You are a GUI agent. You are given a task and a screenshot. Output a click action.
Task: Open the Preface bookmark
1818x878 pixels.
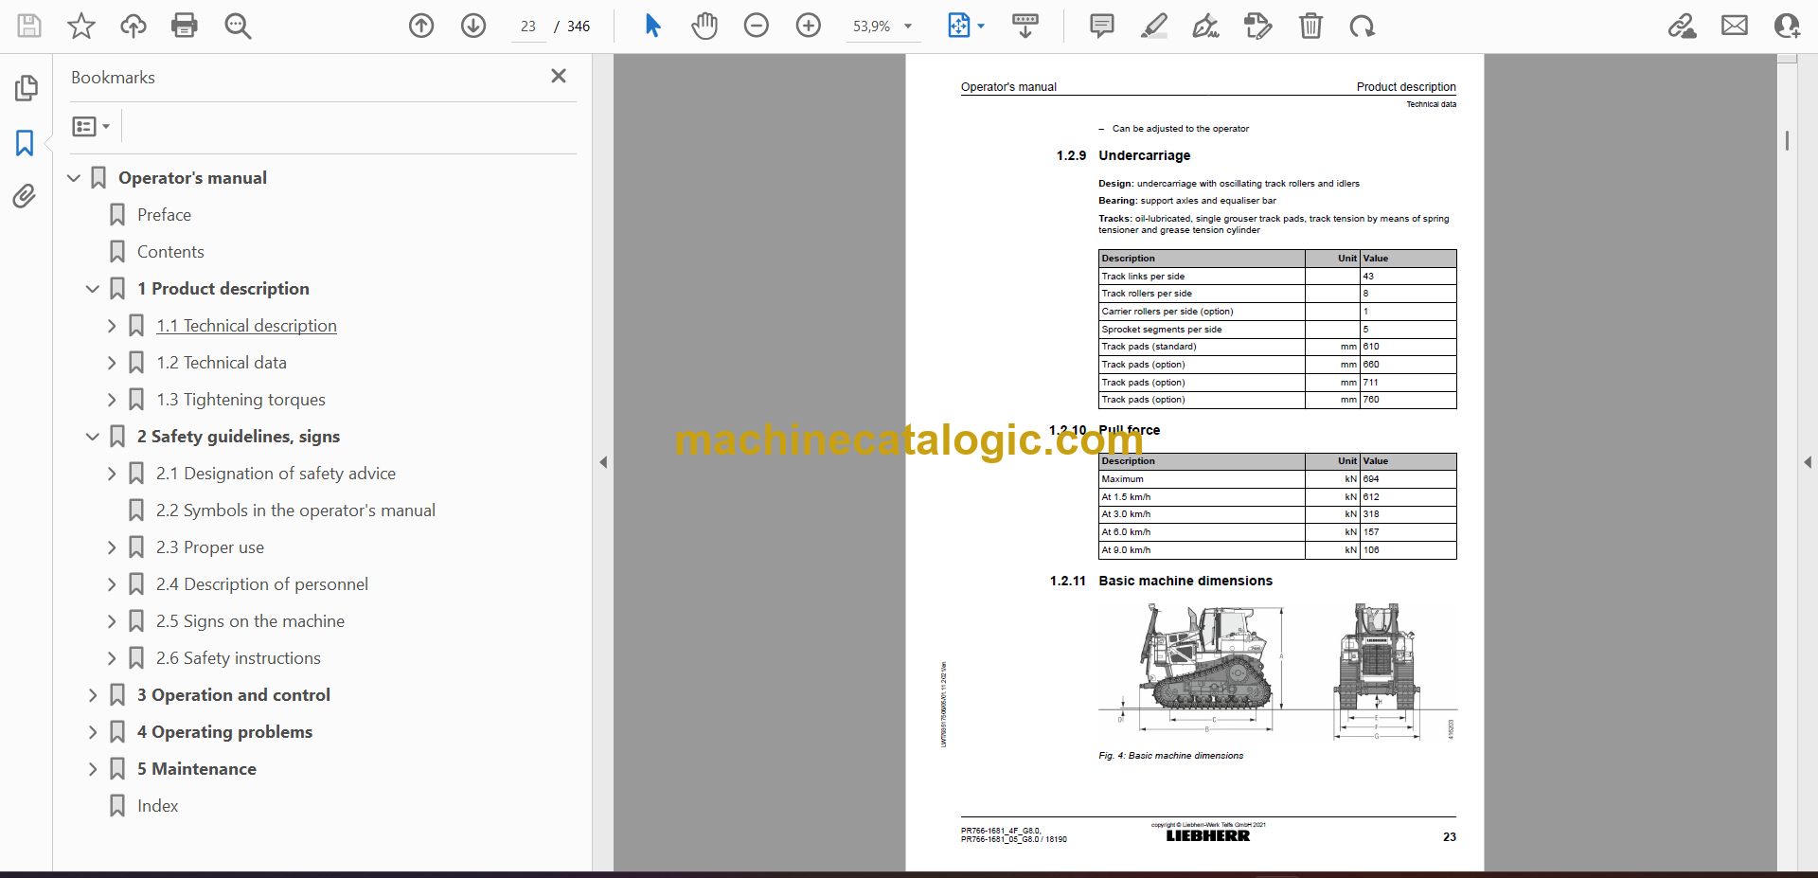(x=164, y=215)
